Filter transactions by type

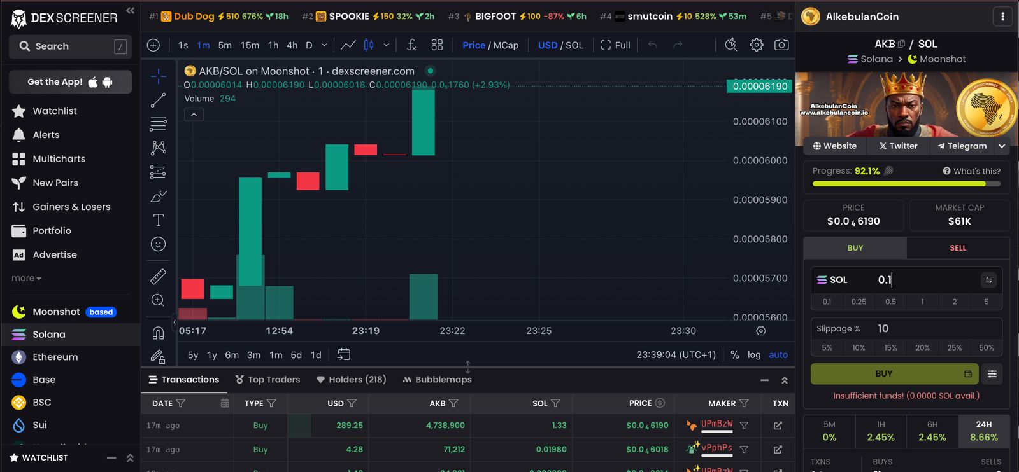pyautogui.click(x=271, y=403)
